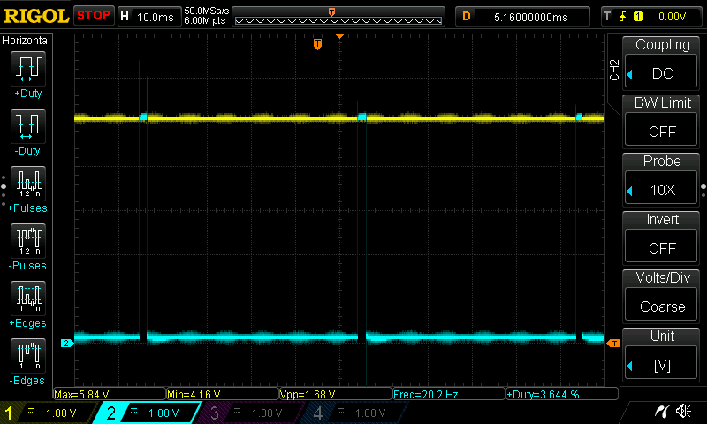Click the orange trigger level marker at right

point(613,344)
